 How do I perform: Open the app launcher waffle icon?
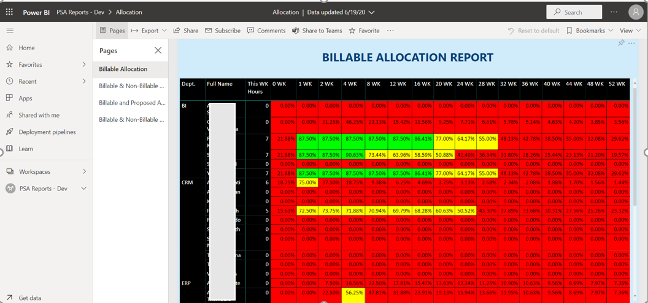pyautogui.click(x=9, y=12)
